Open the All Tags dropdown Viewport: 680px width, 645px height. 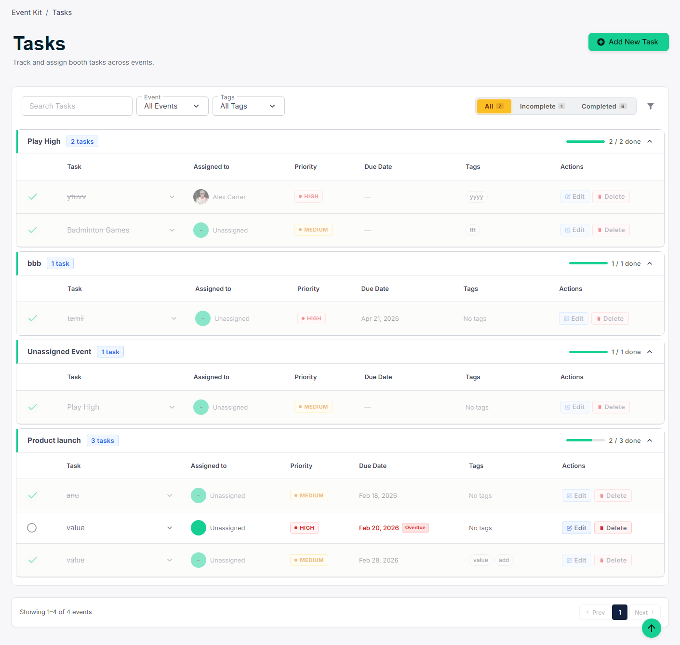point(249,106)
